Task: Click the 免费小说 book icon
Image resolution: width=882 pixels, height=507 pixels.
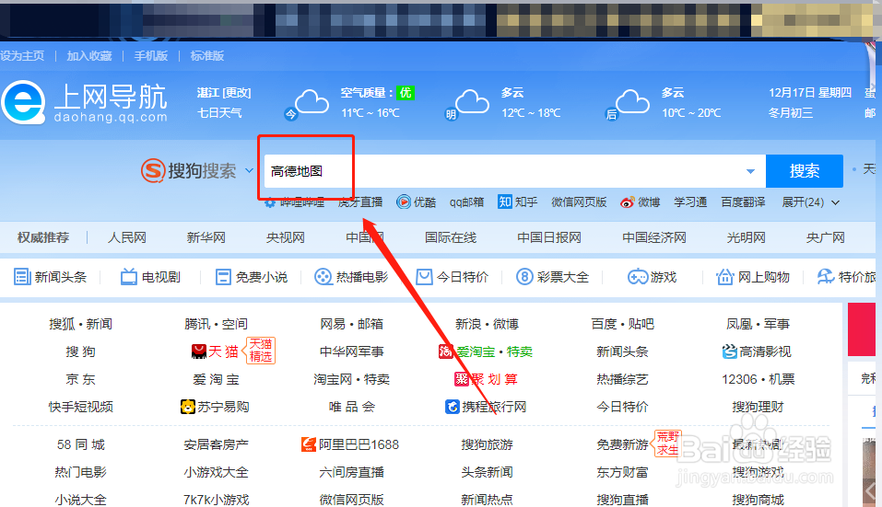Action: pos(223,277)
